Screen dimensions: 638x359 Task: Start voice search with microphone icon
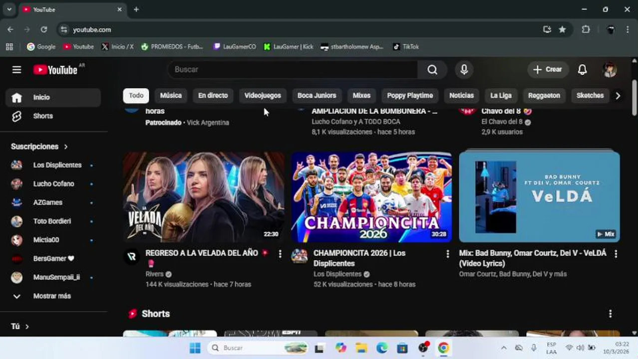pos(464,69)
